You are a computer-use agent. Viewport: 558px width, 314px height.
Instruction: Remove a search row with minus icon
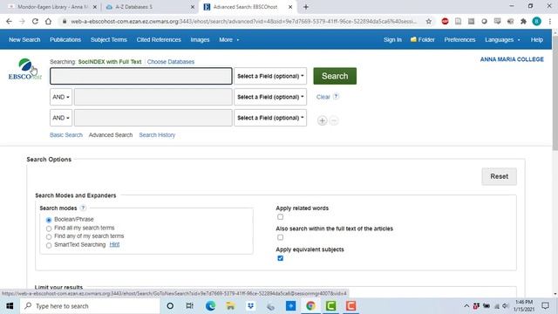point(334,120)
